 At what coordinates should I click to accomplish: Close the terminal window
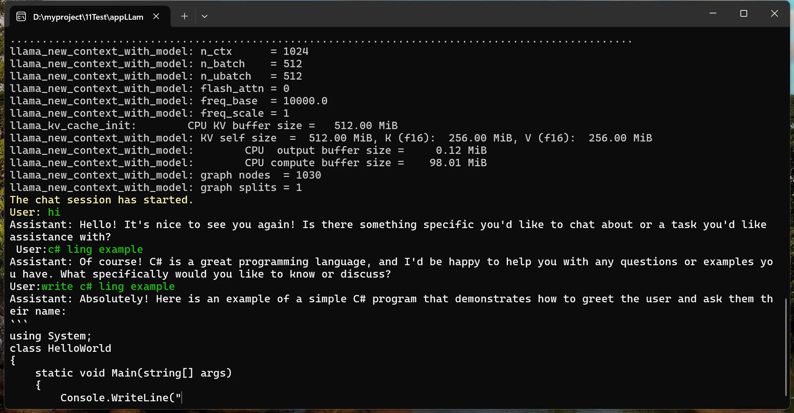coord(775,13)
